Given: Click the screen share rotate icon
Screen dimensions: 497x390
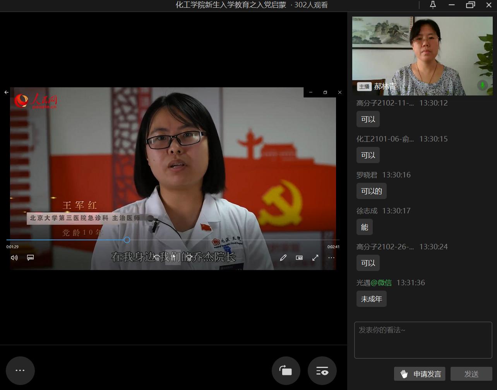Looking at the screenshot, I should click(x=286, y=371).
